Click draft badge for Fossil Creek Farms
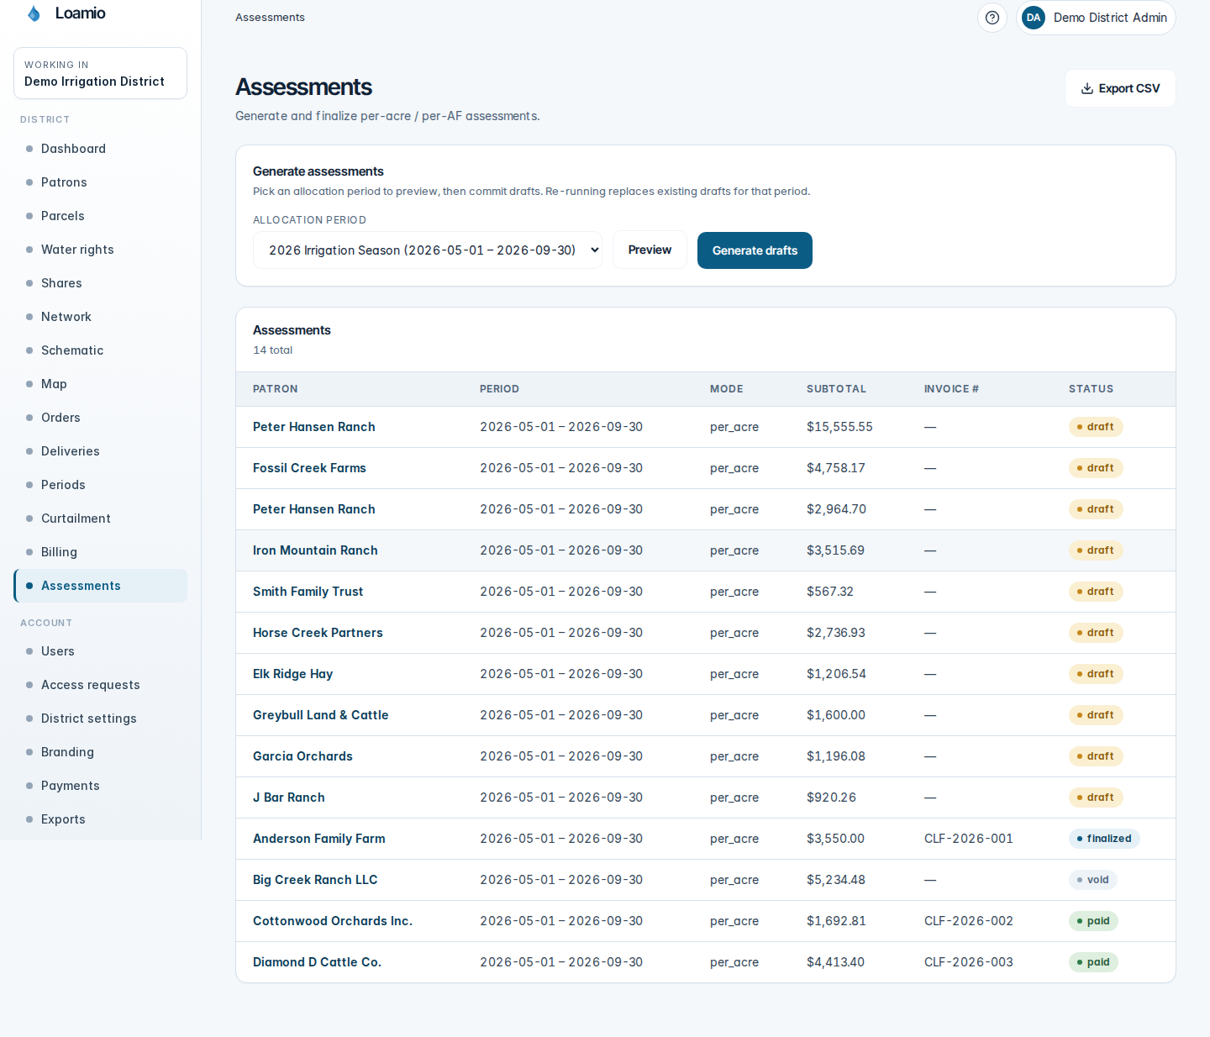 (1096, 468)
